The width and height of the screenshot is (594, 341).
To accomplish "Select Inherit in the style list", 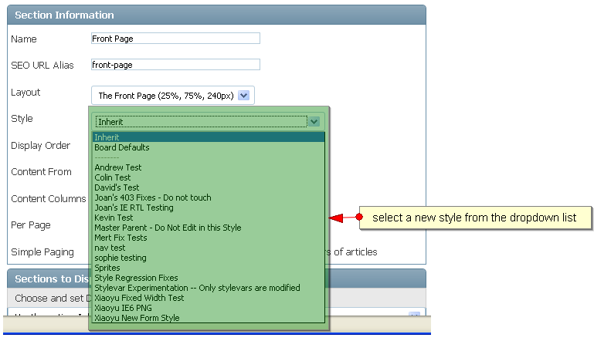I will coord(108,137).
